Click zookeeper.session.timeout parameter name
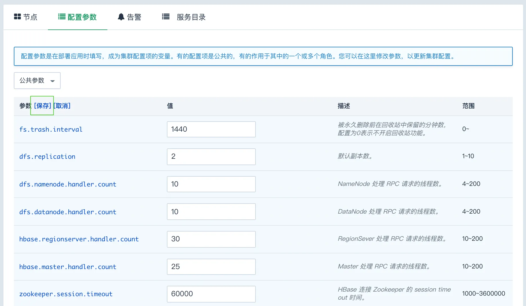This screenshot has width=526, height=306. click(x=66, y=294)
